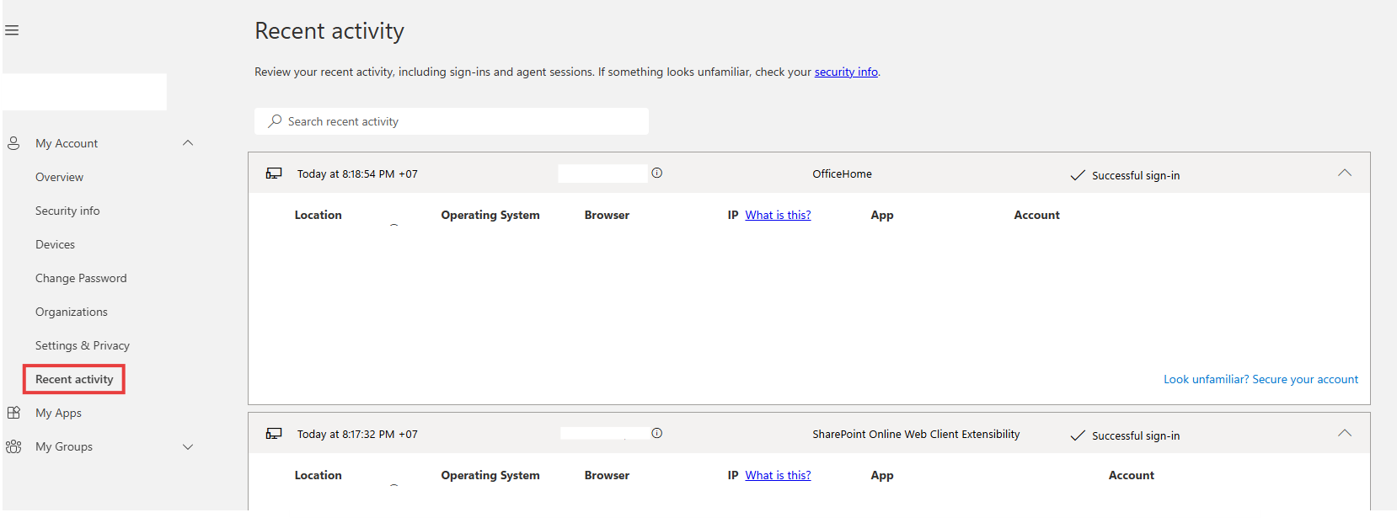Select Recent activity in sidebar
The image size is (1397, 518).
point(74,379)
